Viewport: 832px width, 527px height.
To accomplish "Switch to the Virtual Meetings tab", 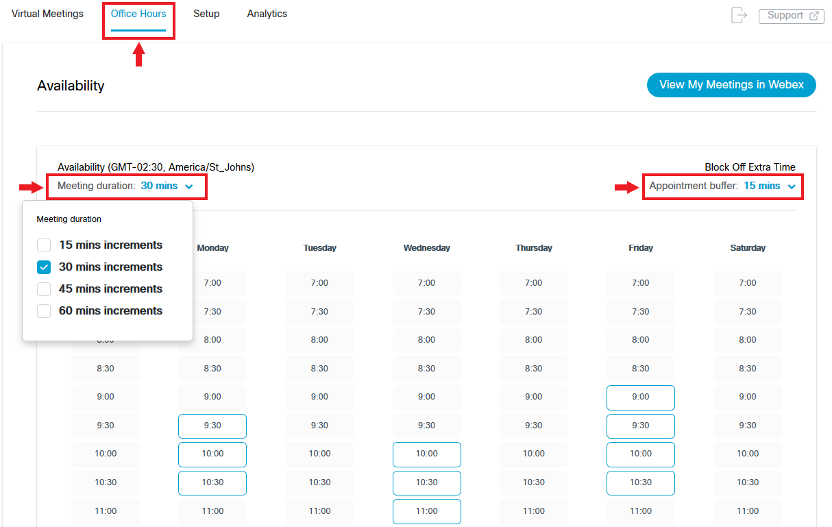I will point(47,14).
